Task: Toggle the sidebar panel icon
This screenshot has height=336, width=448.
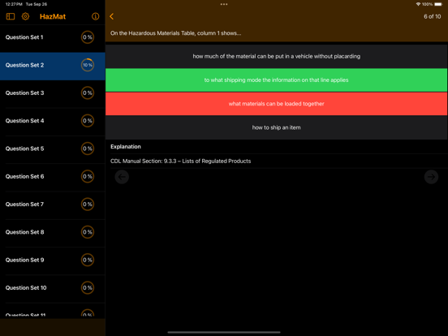Action: click(11, 16)
